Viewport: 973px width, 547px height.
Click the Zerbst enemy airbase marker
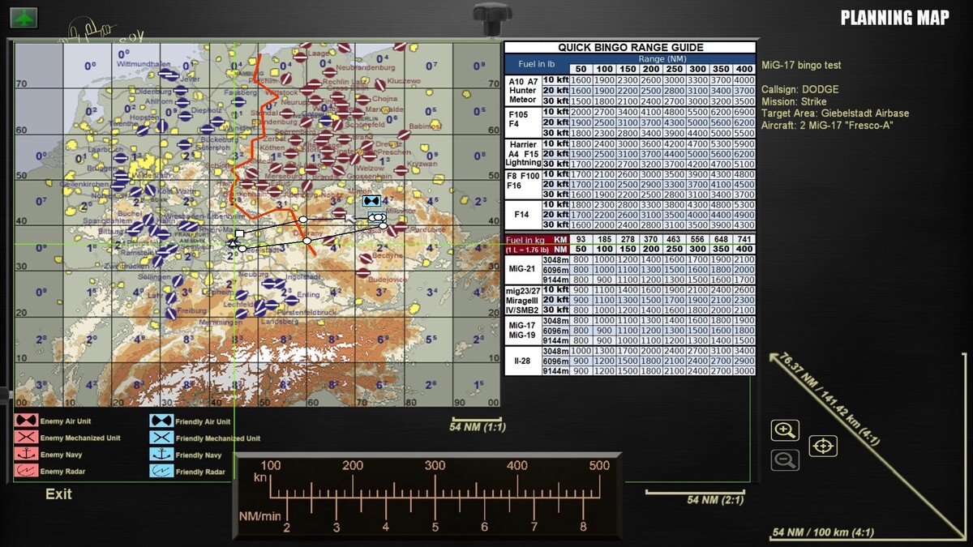click(295, 140)
